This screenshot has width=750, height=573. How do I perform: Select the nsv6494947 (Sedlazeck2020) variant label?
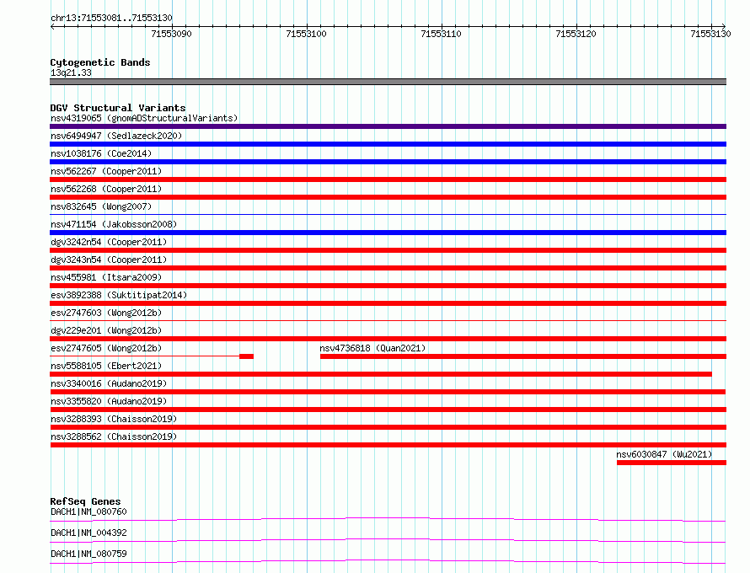(x=116, y=136)
